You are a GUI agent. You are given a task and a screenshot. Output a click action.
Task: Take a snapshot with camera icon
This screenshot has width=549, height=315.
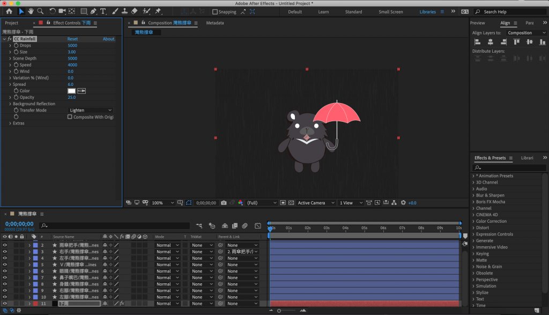point(224,203)
